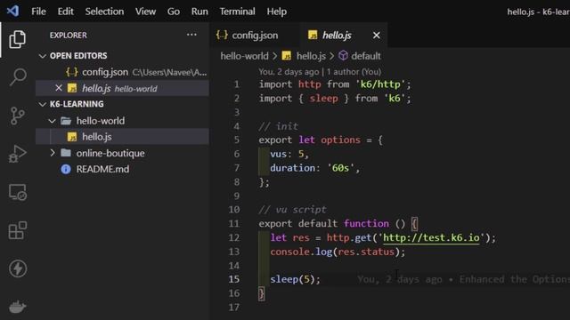The height and width of the screenshot is (320, 570).
Task: Click the VS Code logo icon
Action: pos(12,11)
